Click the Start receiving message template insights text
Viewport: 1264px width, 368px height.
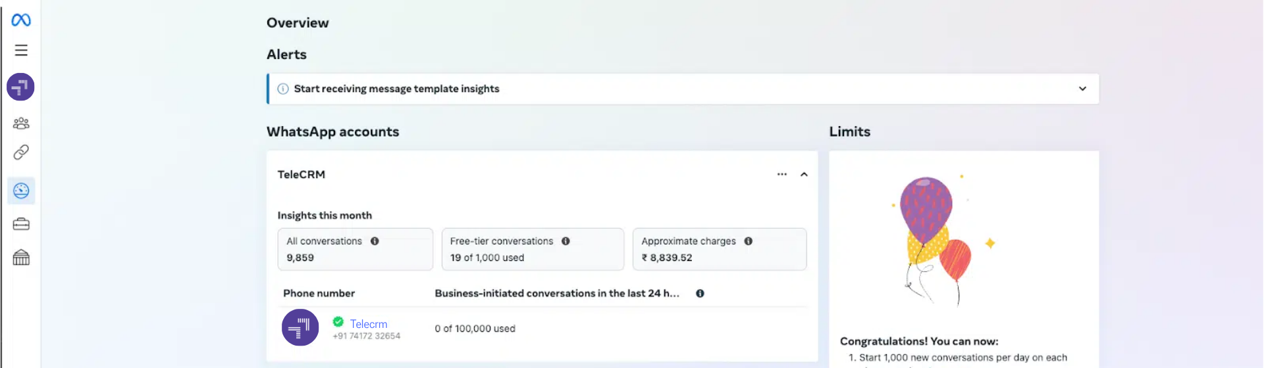pos(396,89)
